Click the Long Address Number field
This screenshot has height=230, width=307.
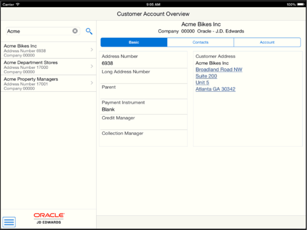144,76
